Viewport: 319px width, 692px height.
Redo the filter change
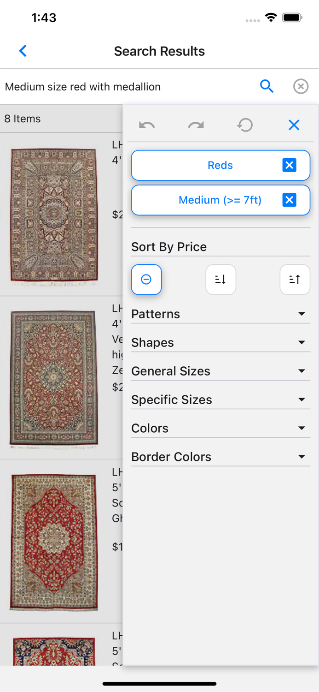tap(196, 125)
